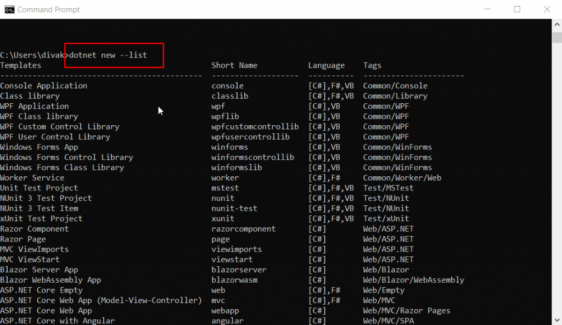Click 'WPF Custom Control Library' text

59,127
